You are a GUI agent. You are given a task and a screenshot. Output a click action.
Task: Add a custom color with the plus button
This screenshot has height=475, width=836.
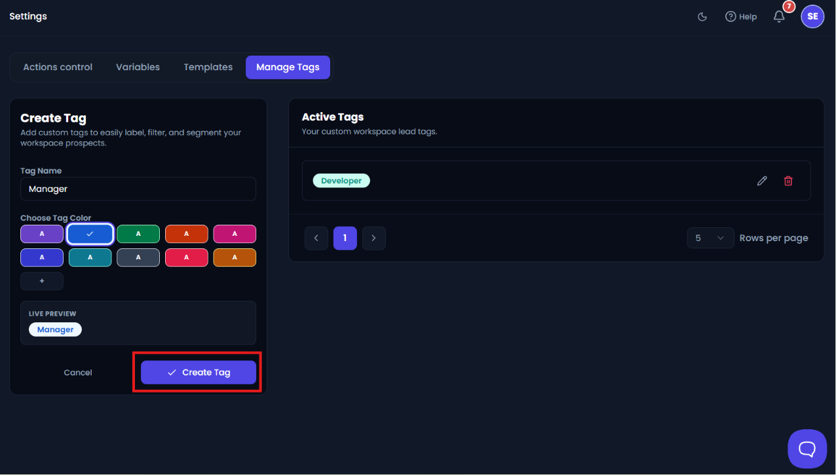click(x=42, y=281)
